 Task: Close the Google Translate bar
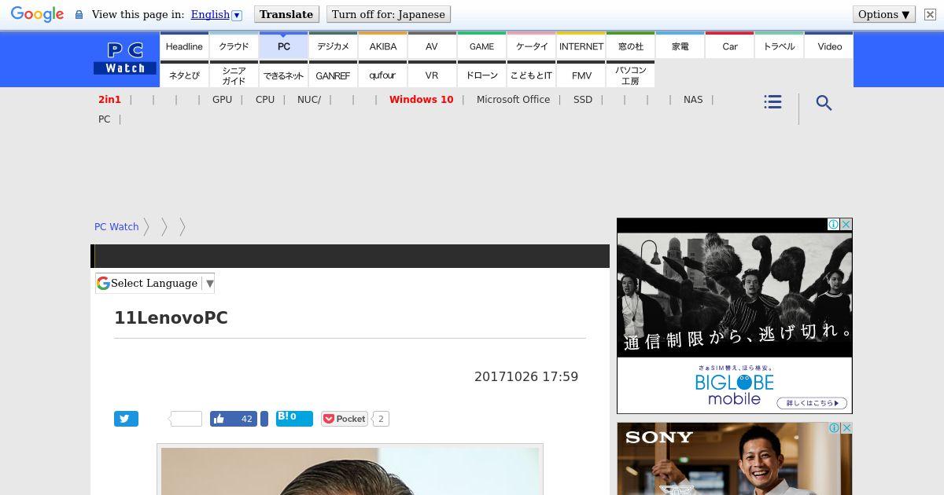tap(929, 14)
